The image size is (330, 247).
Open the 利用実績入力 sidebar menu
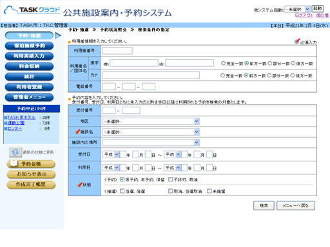click(29, 56)
